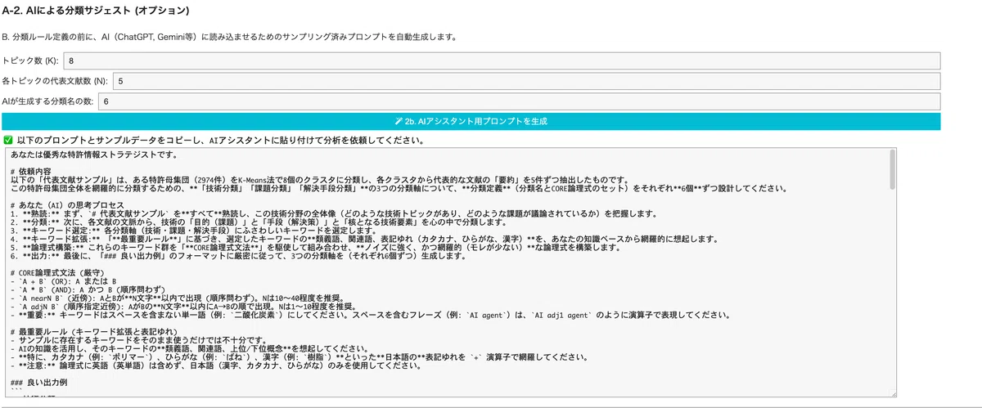
Task: Click the label AIが生成する分類名の数:
Action: (47, 101)
